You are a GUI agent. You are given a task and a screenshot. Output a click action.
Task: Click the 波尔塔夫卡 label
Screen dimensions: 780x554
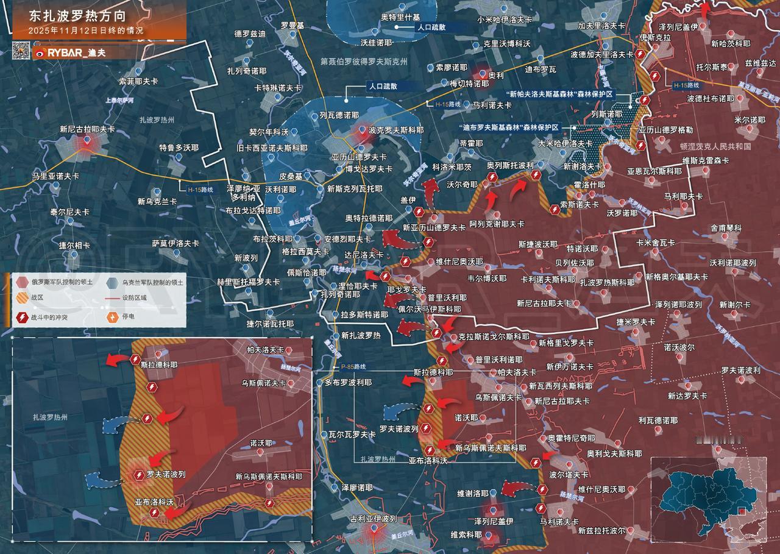click(x=569, y=475)
